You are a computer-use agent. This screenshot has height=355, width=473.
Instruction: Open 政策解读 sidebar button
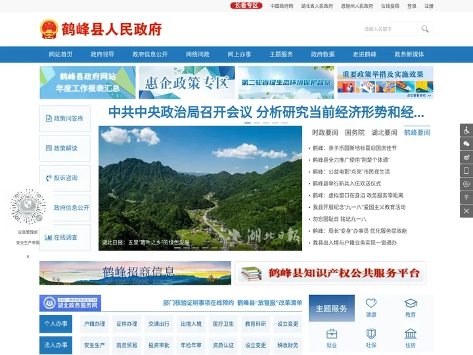coord(65,148)
